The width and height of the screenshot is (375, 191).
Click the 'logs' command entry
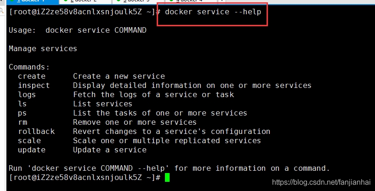pyautogui.click(x=27, y=95)
